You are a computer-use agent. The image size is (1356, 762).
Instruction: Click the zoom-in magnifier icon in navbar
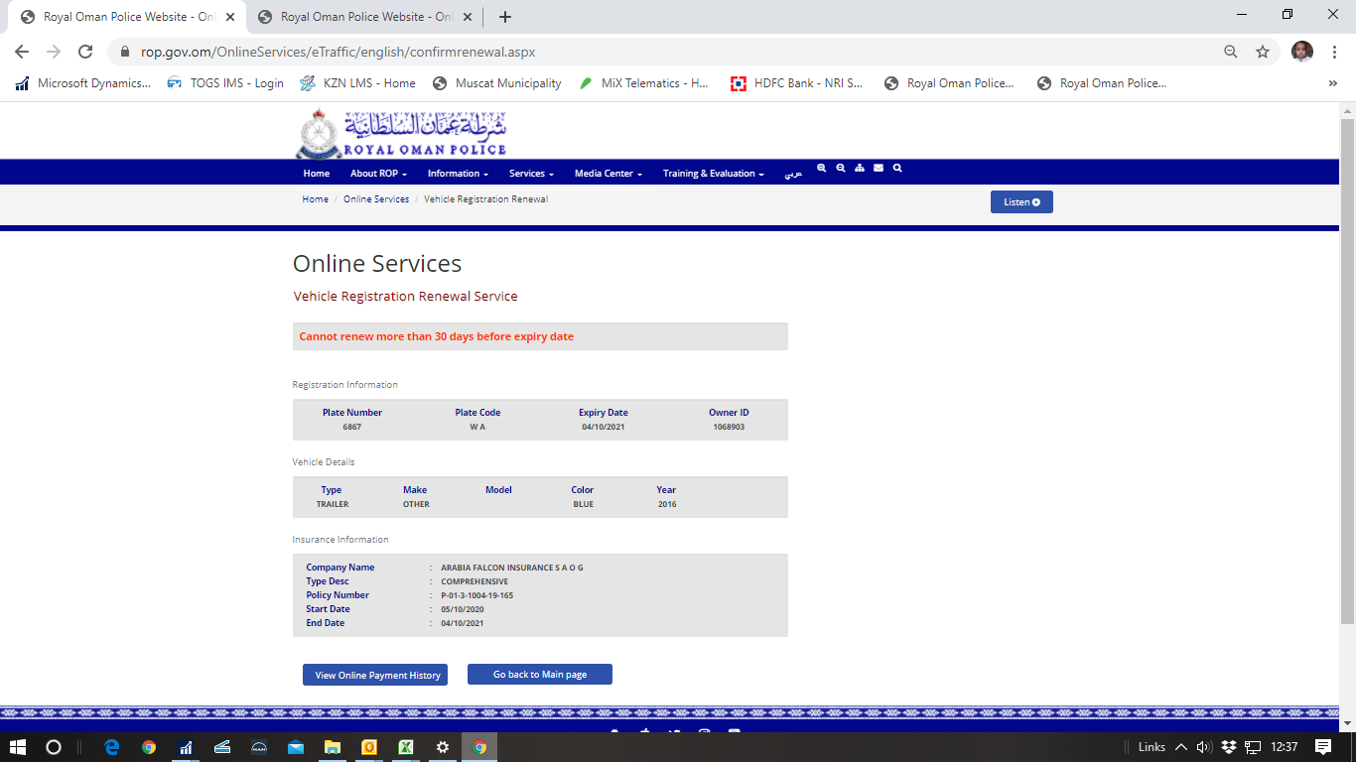tap(821, 169)
